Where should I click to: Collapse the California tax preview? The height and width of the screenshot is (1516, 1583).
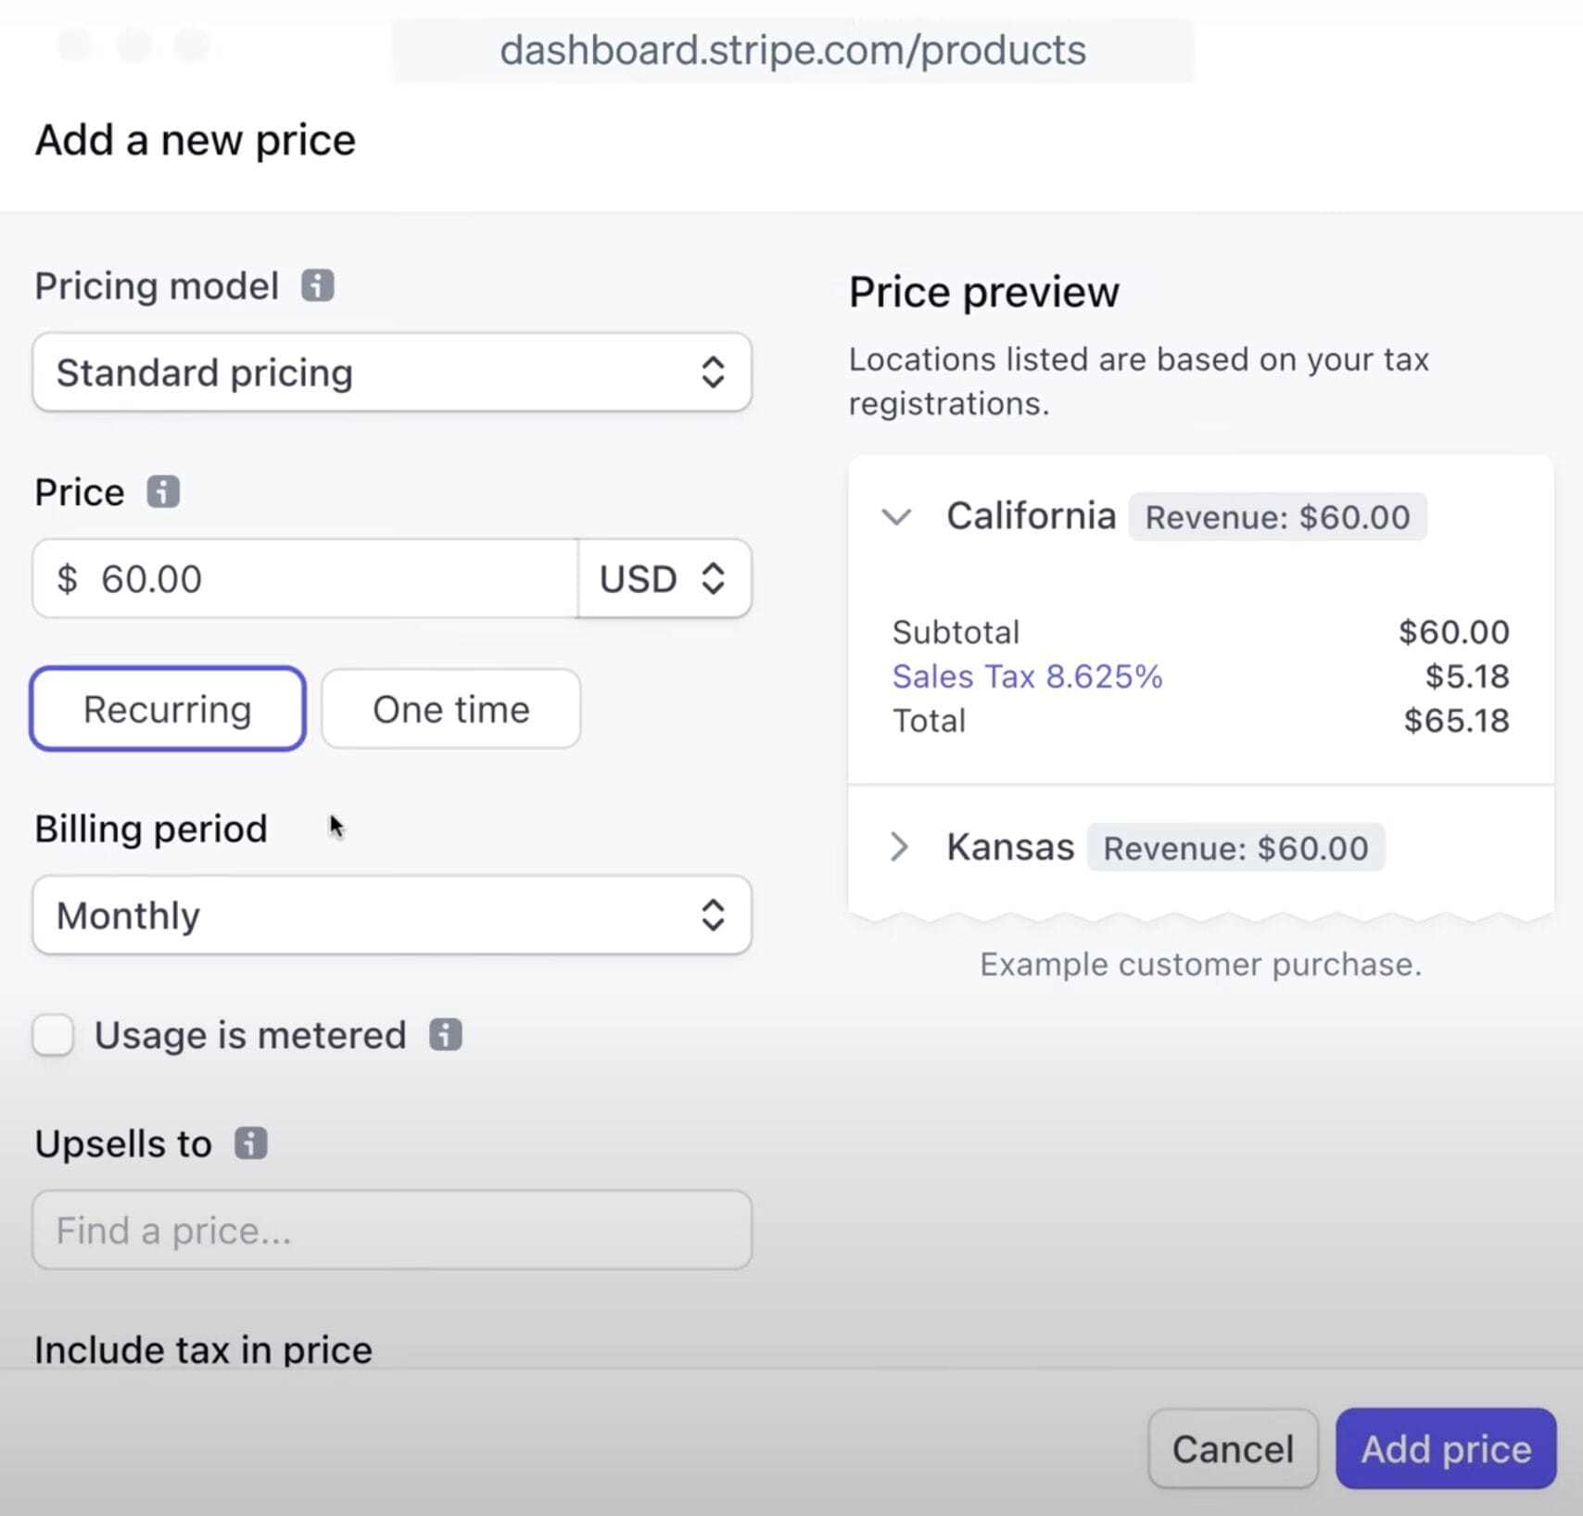pyautogui.click(x=897, y=517)
